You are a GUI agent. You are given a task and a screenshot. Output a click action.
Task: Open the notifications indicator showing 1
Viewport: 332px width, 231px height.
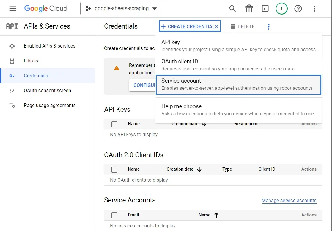click(281, 9)
